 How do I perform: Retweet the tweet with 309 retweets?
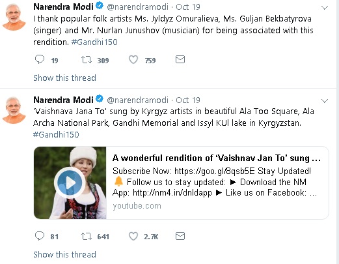click(x=87, y=59)
